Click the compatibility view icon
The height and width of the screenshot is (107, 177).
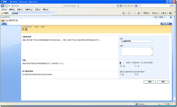[x=125, y=6]
